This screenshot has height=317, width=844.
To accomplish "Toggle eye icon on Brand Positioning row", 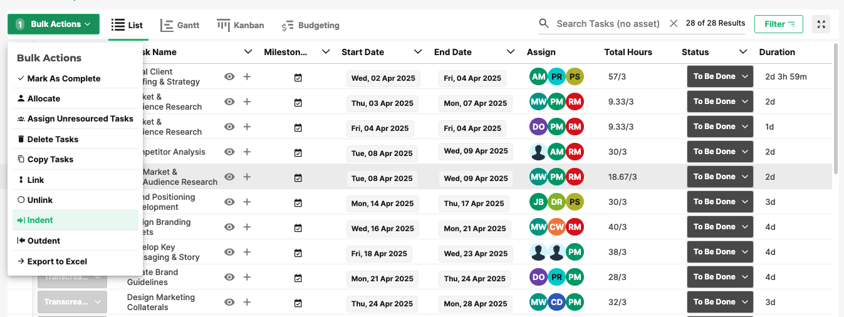I will [x=230, y=202].
